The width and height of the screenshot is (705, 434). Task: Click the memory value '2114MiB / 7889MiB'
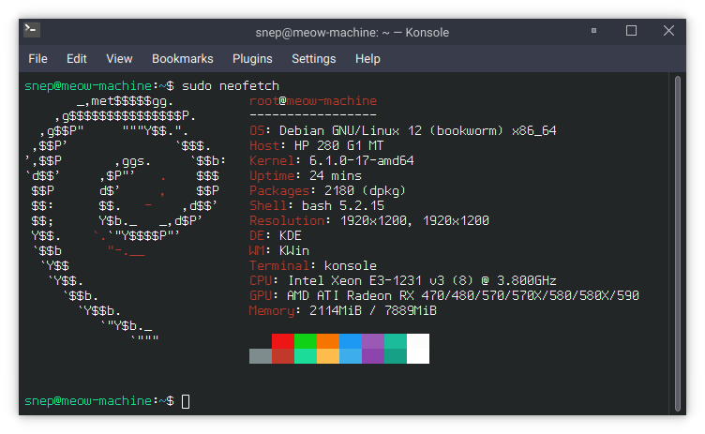pos(373,311)
